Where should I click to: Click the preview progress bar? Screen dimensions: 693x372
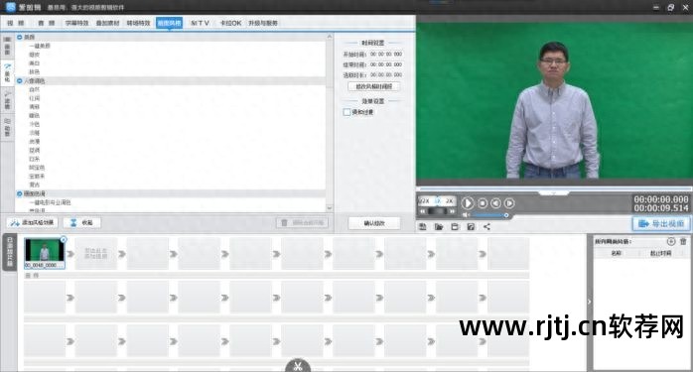click(x=554, y=189)
